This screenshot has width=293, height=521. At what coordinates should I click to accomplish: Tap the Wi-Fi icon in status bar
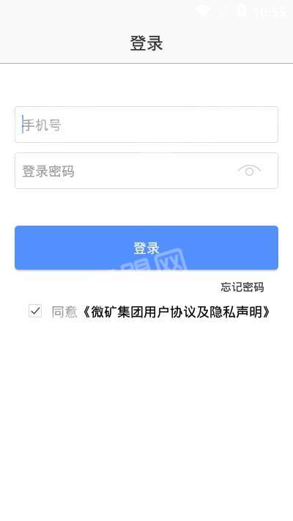[203, 11]
